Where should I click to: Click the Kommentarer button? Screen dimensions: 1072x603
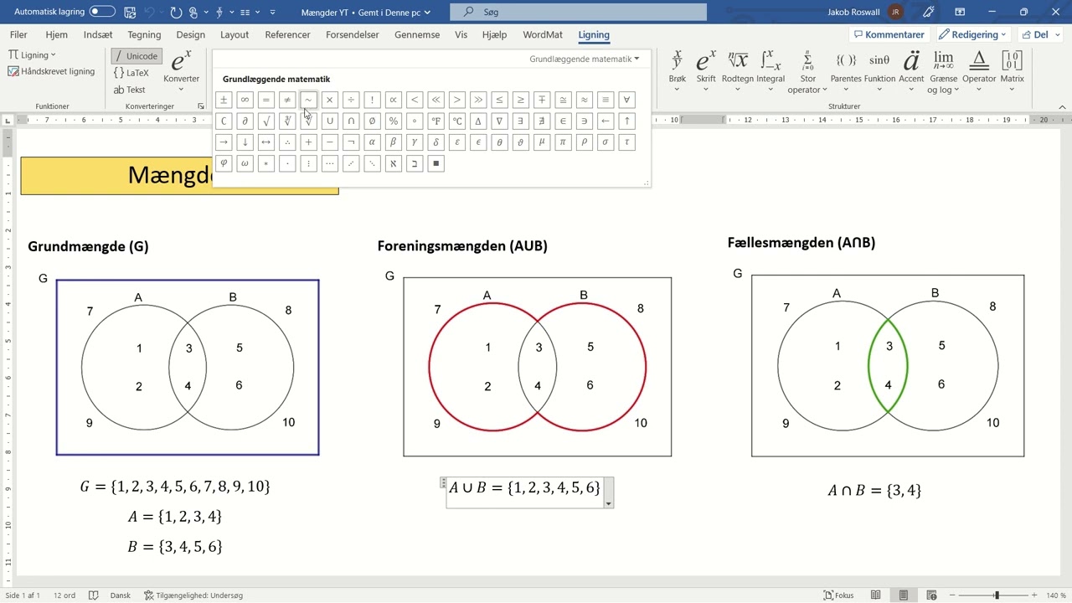889,34
